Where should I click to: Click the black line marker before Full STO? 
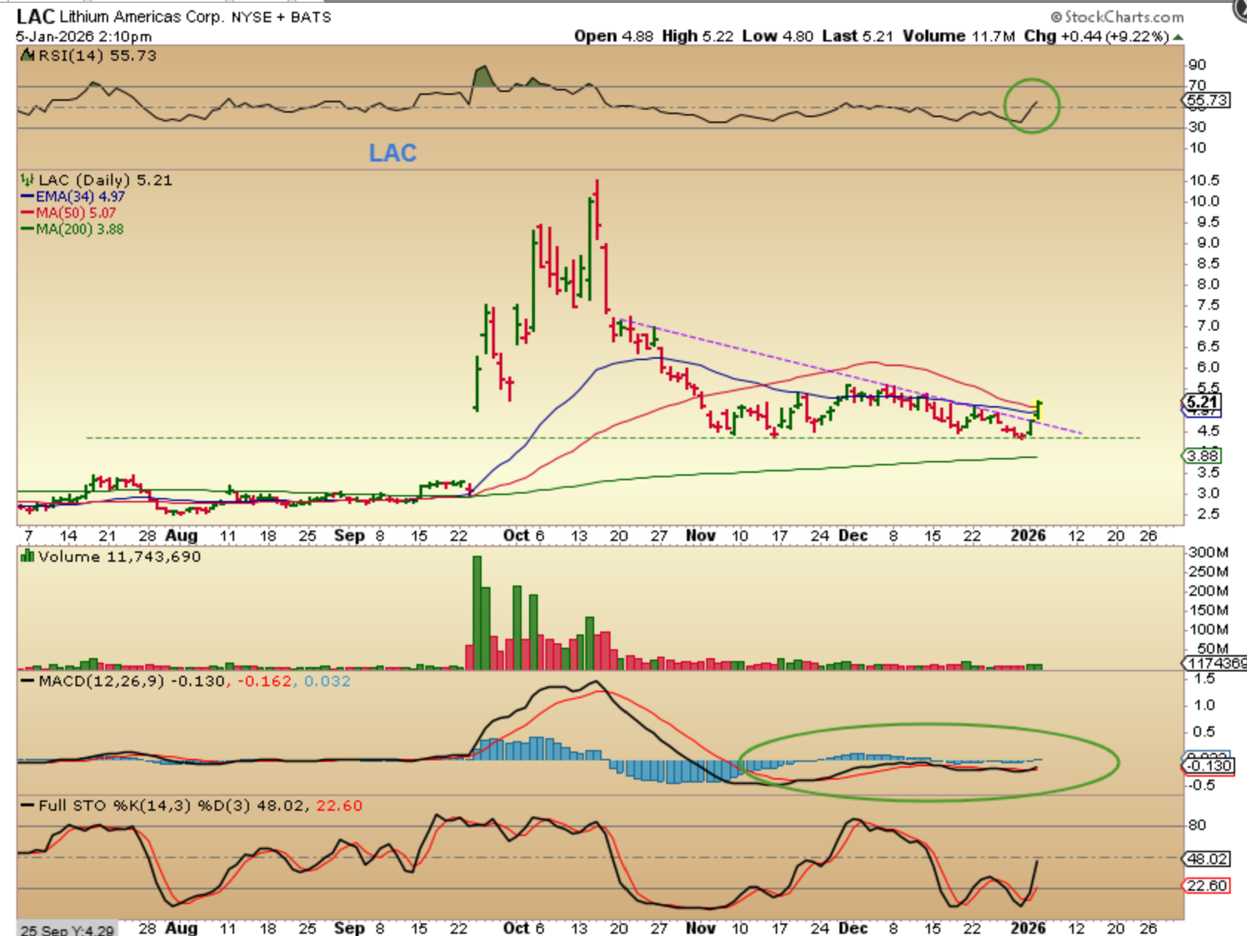tap(27, 806)
